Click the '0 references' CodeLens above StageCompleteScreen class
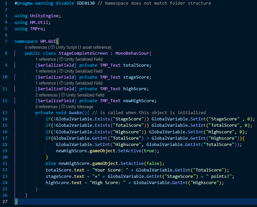This screenshot has height=207, width=257. pos(36,48)
